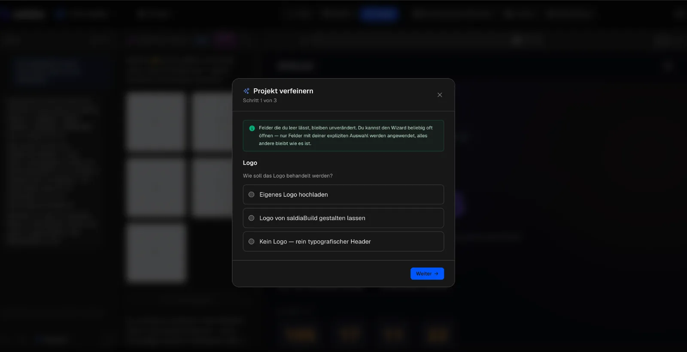
Task: Pick Kein Logo rein typografischer Header radio
Action: 252,242
